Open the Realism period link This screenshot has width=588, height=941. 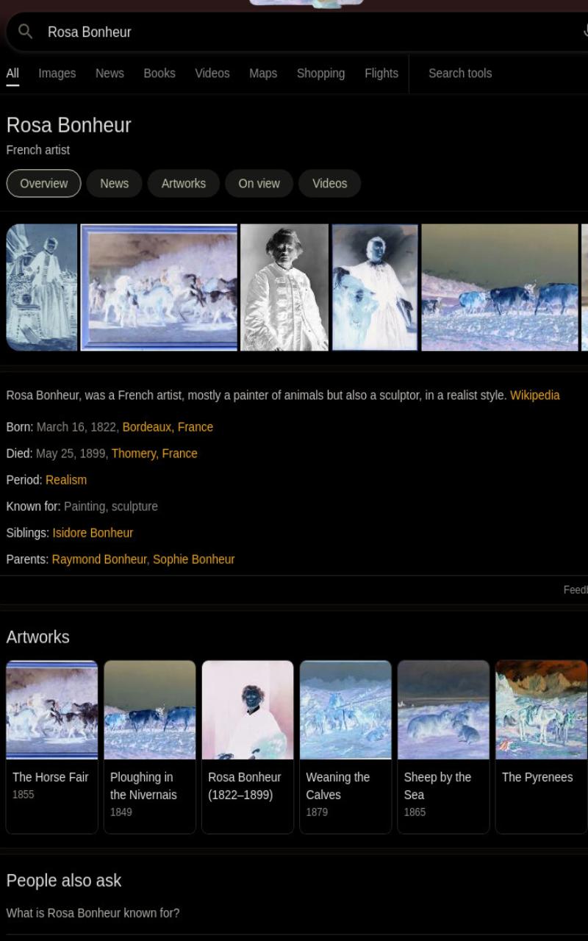[66, 480]
